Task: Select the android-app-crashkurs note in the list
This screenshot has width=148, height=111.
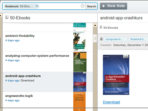Action: click(x=48, y=82)
